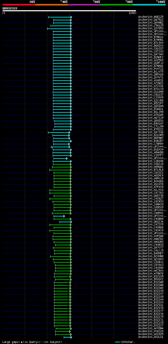Image resolution: width=168 pixels, height=344 pixels.
Task: Click the =200char. scale legend
Action: [125, 342]
